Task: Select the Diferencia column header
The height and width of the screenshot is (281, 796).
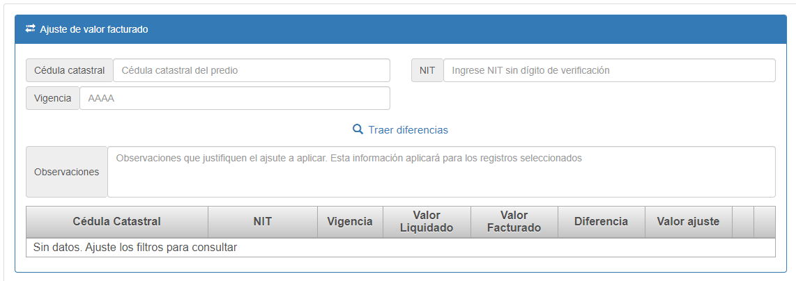Action: [601, 222]
